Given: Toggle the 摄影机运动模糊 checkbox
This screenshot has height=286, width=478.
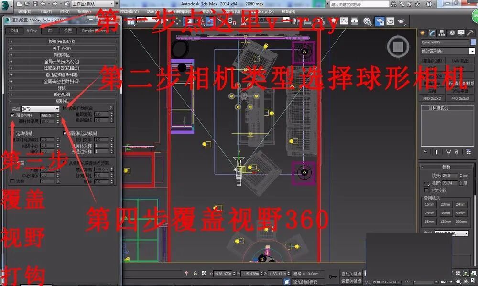Looking at the screenshot, I should click(65, 133).
